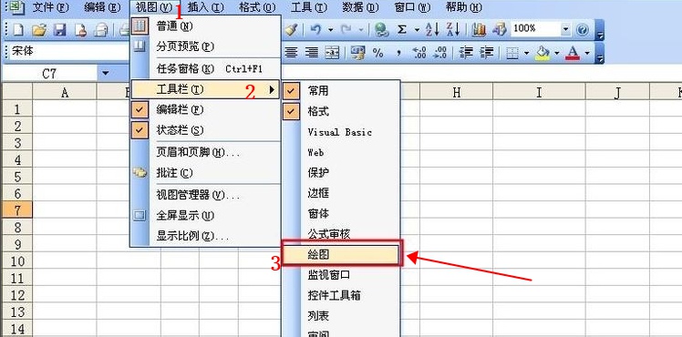Enable the 边框 borders toolbar

341,193
